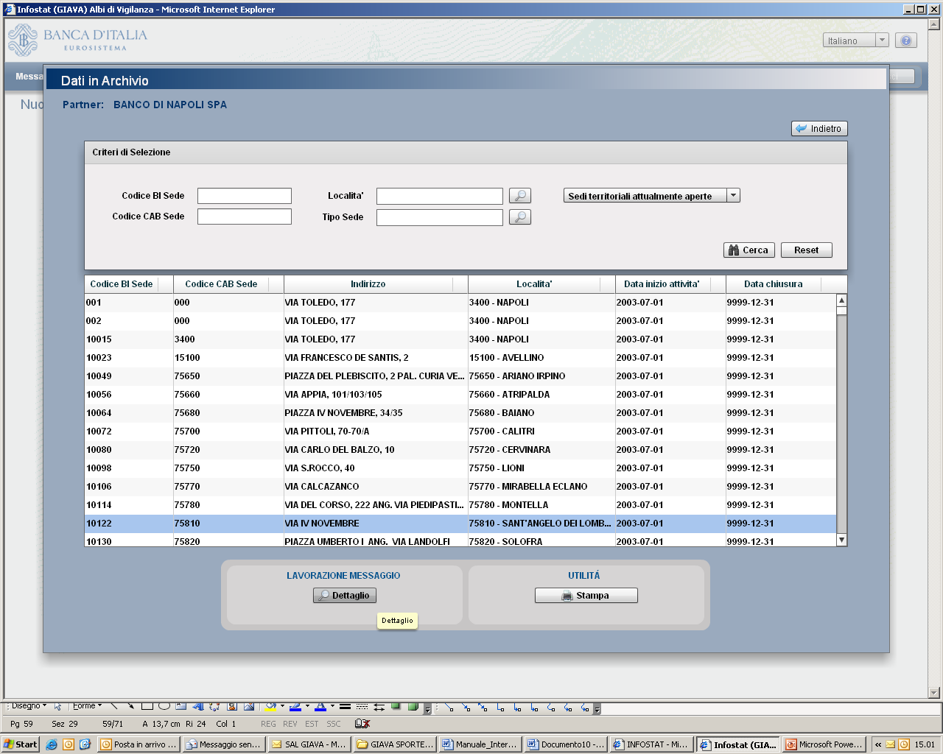
Task: Click the table scrollbar up arrow
Action: pyautogui.click(x=842, y=300)
